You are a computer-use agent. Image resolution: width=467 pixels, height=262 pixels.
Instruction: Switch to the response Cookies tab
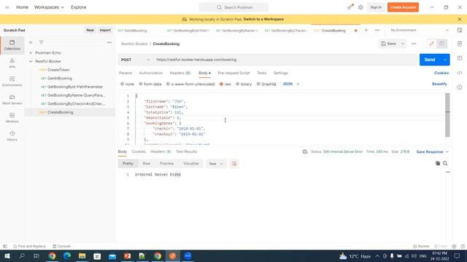coord(139,151)
